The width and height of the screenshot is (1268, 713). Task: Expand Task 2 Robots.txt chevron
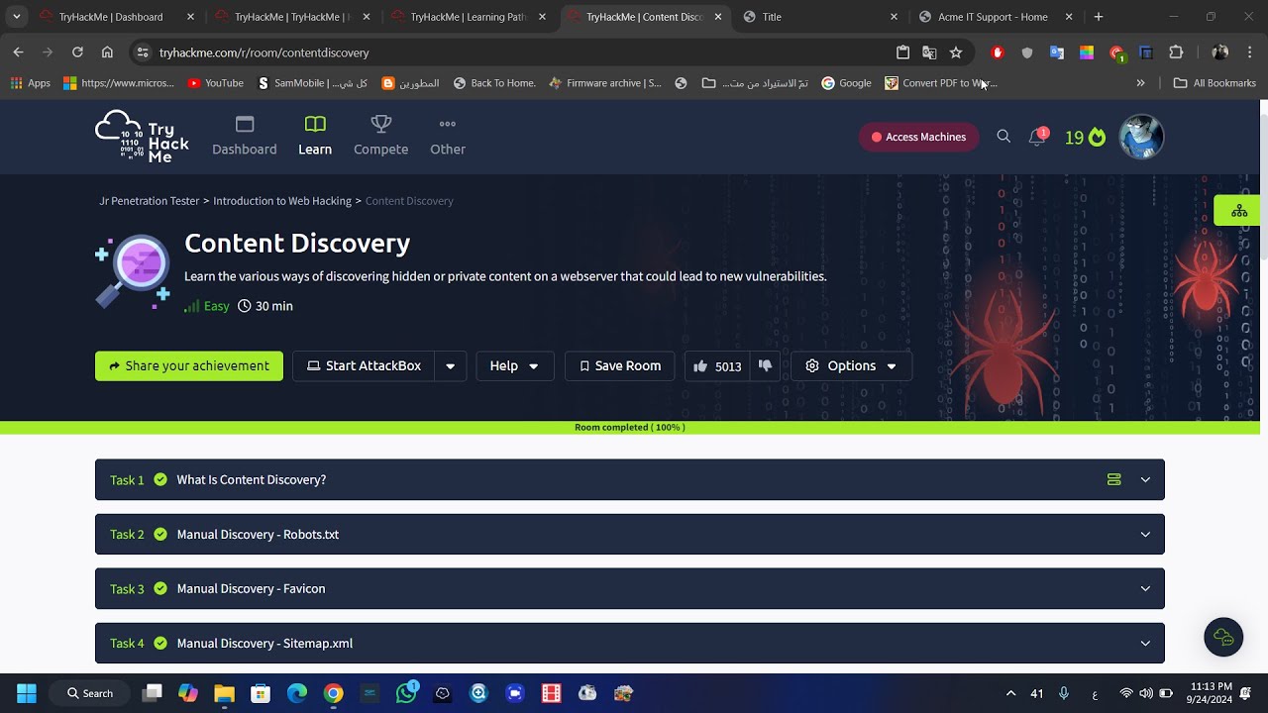(x=1145, y=535)
